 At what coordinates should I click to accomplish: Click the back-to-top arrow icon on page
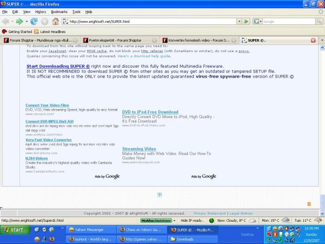159,195
